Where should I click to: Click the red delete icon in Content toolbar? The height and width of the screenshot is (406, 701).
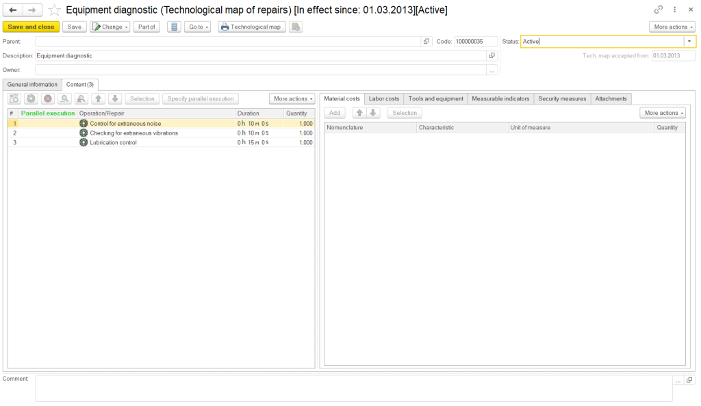pos(48,99)
